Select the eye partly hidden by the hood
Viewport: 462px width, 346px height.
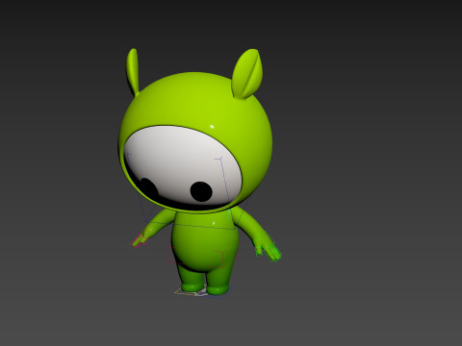tap(148, 188)
